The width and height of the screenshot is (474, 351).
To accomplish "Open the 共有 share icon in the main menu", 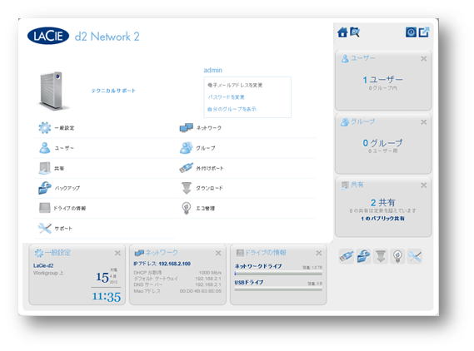I will click(45, 168).
